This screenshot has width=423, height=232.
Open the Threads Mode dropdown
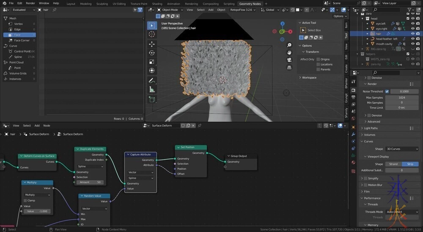tap(402, 212)
